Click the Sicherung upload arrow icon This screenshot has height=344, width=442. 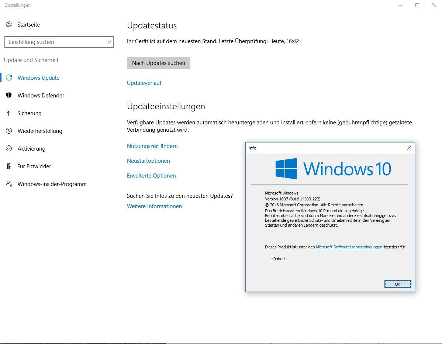pos(9,113)
